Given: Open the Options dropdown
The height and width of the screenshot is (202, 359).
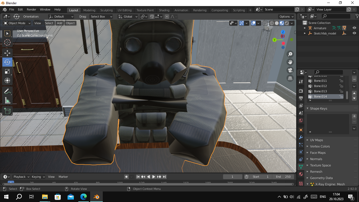Looking at the screenshot, I should click(286, 17).
